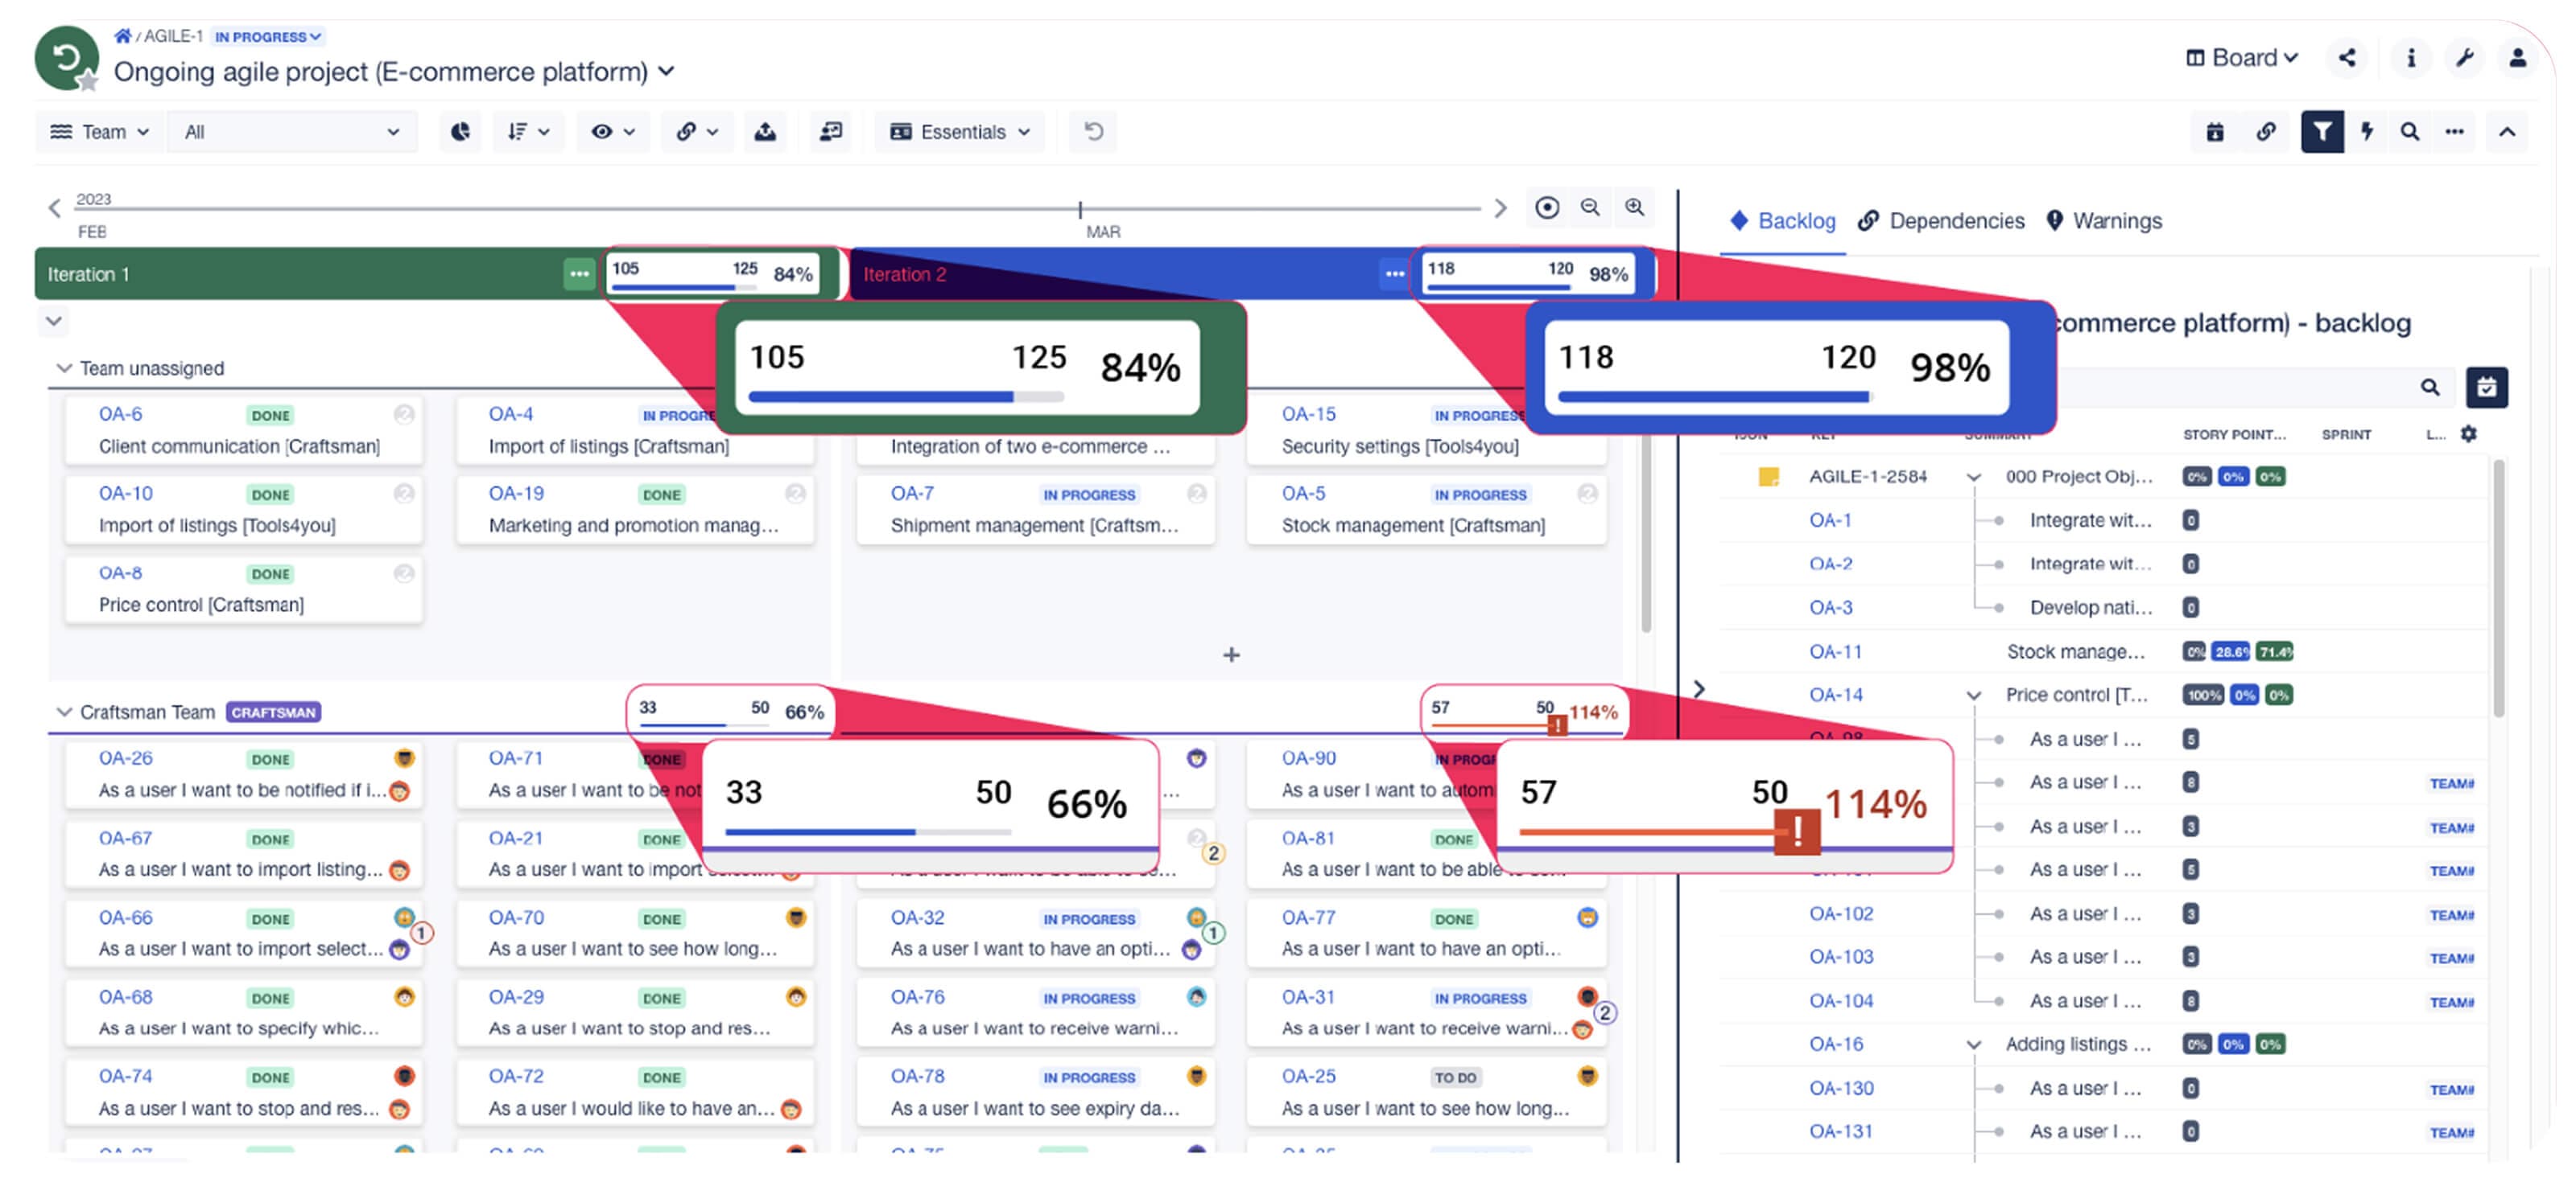Click Craftsman overload capacity bar 114%
This screenshot has width=2576, height=1182.
[x=1525, y=713]
